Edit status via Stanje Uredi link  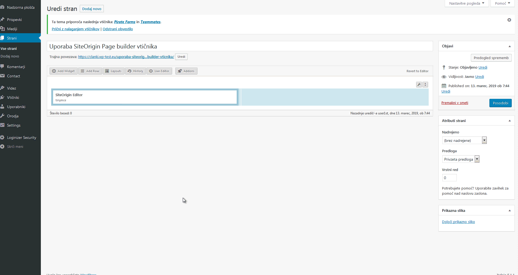click(483, 68)
